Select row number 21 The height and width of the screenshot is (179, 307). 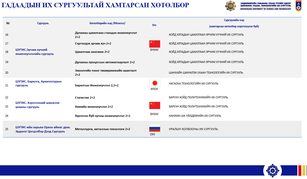point(7,85)
